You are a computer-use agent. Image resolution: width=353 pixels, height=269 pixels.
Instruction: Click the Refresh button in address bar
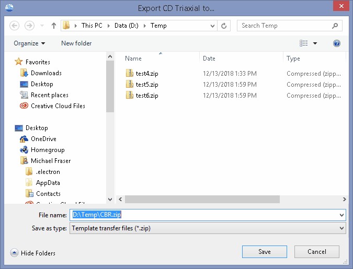click(x=224, y=26)
